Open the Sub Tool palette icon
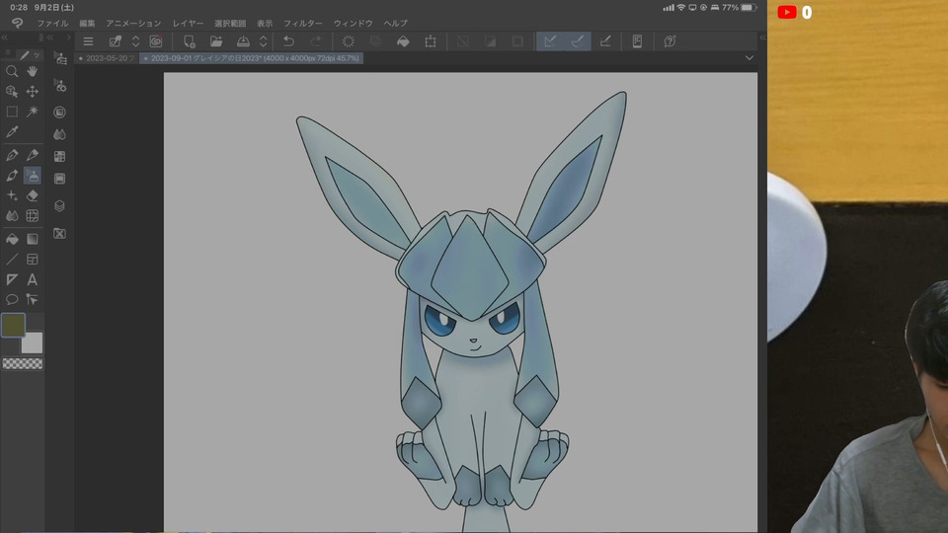The width and height of the screenshot is (948, 533). pyautogui.click(x=60, y=58)
